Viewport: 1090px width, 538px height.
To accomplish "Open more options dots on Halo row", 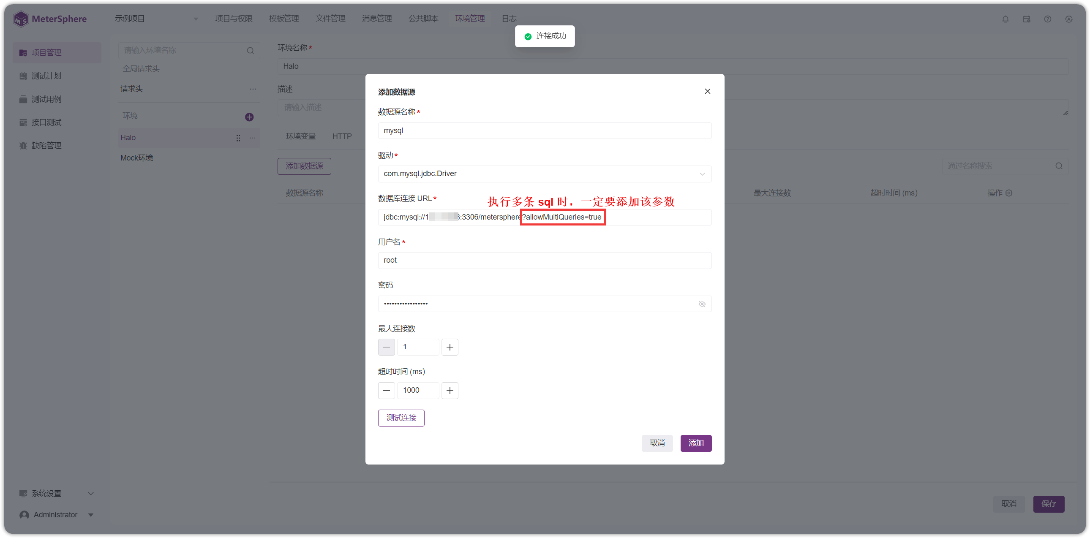I will (x=253, y=138).
